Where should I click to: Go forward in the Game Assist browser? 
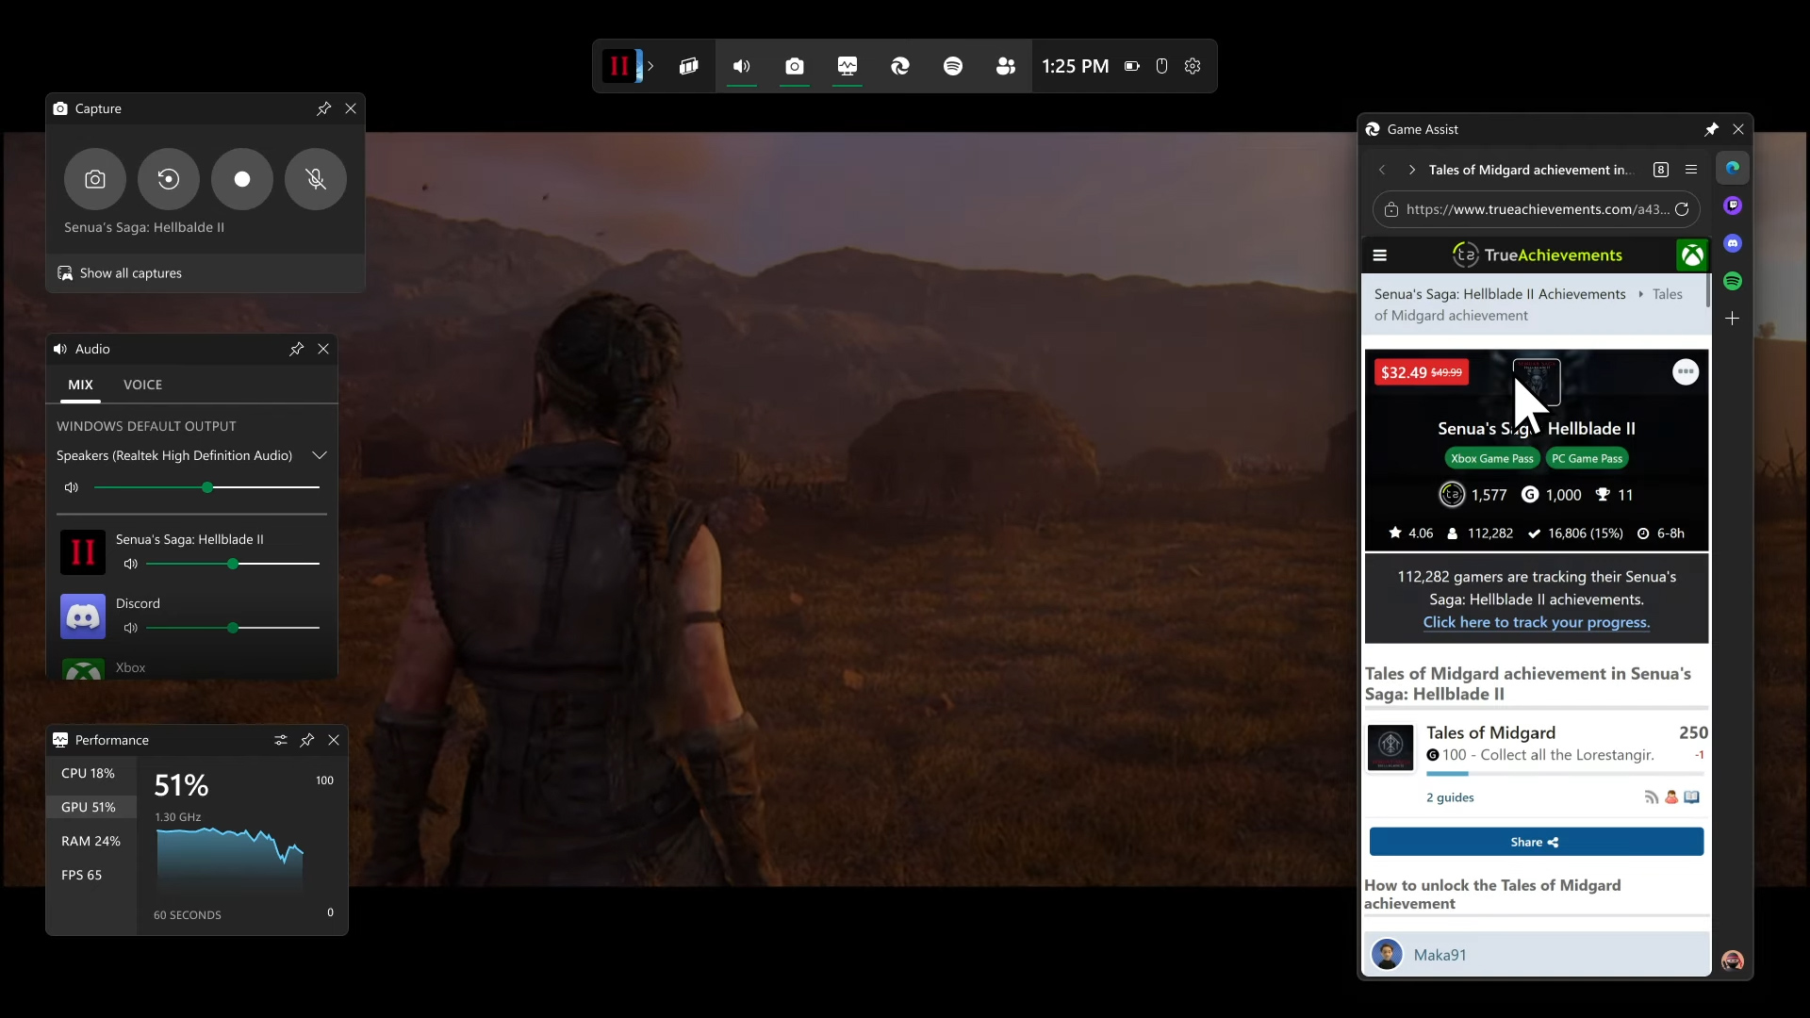coord(1411,170)
